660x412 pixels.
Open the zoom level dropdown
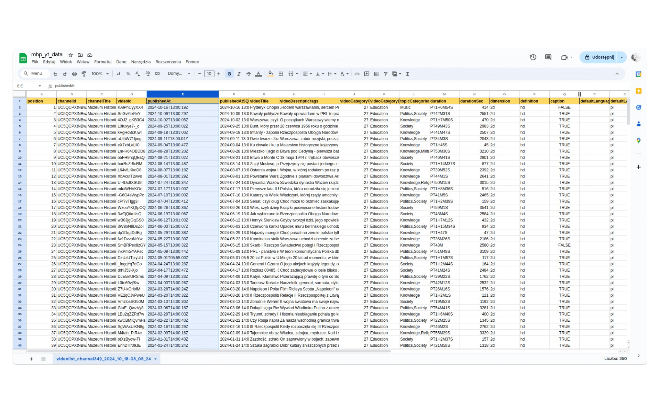(x=100, y=73)
